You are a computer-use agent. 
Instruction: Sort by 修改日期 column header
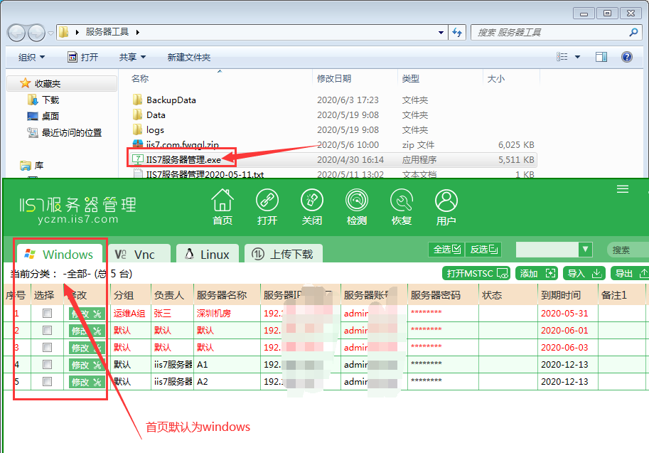coord(333,79)
